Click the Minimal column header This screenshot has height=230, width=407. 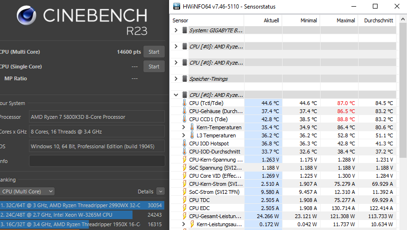(x=301, y=20)
